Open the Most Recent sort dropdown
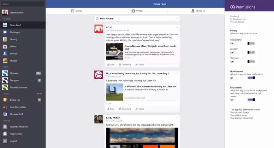The width and height of the screenshot is (274, 148). point(137,19)
